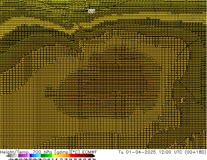Click the 308 contour label
The height and width of the screenshot is (160, 207).
(x=91, y=12)
